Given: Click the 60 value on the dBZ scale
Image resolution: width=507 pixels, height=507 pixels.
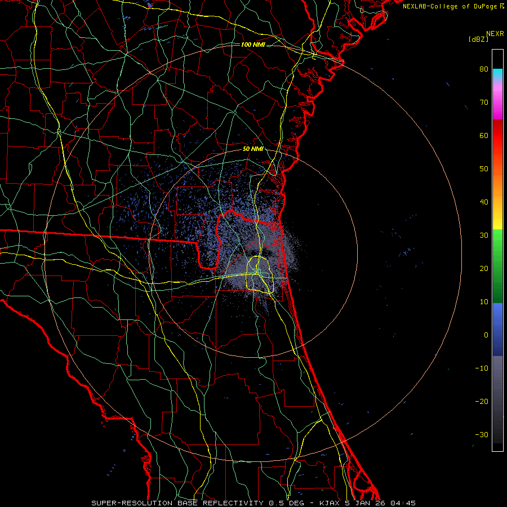Looking at the screenshot, I should (484, 136).
